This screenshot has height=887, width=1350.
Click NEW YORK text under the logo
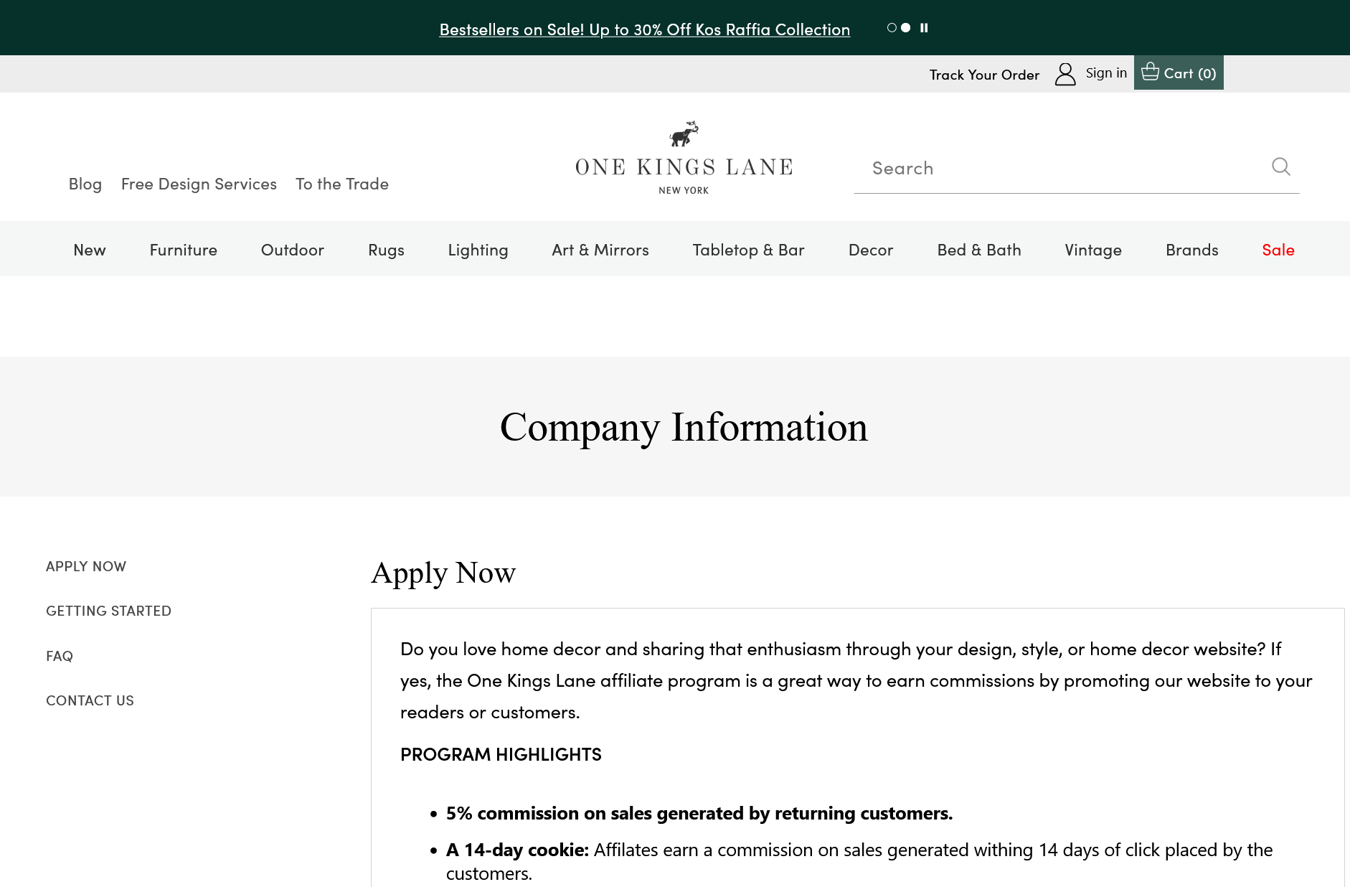tap(684, 190)
